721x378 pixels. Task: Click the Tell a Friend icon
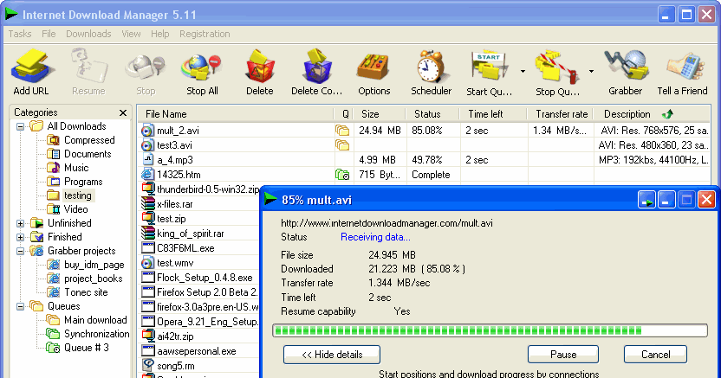(682, 72)
